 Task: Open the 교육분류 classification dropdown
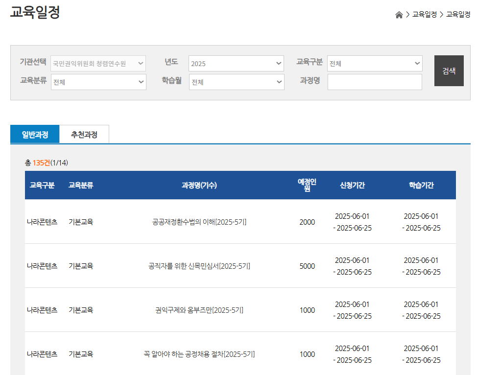(98, 82)
